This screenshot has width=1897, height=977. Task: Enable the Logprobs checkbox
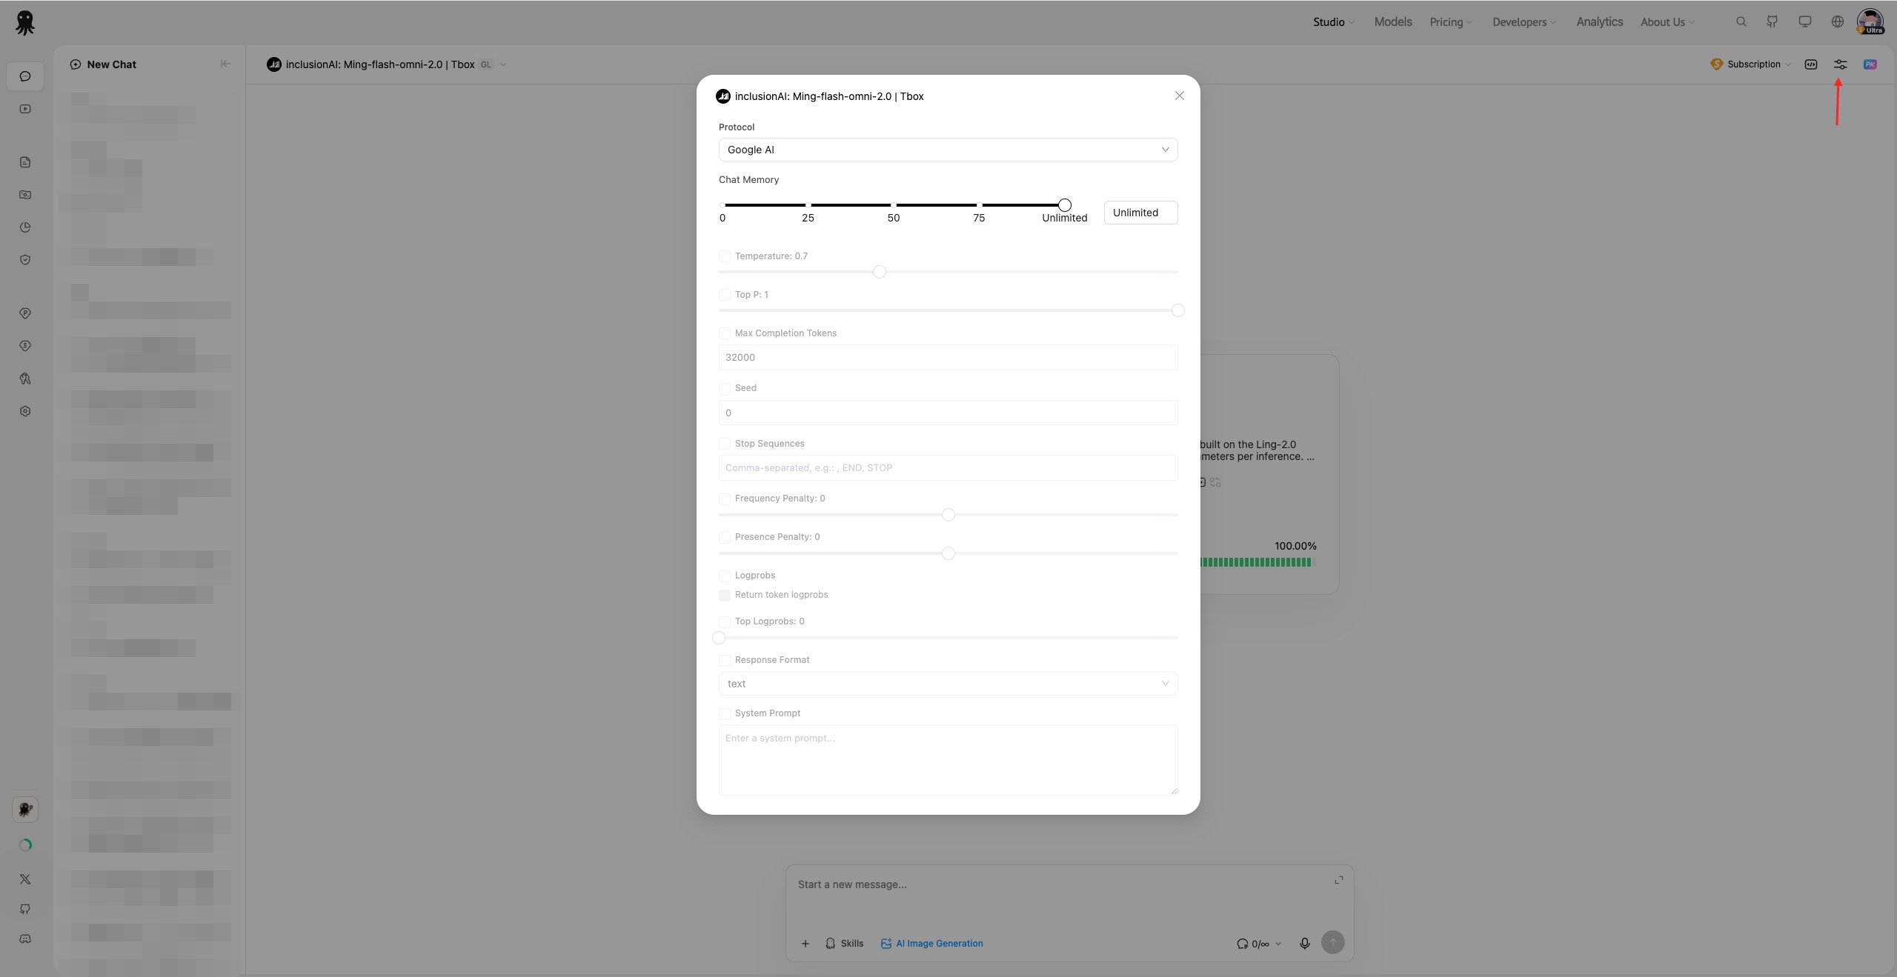725,576
